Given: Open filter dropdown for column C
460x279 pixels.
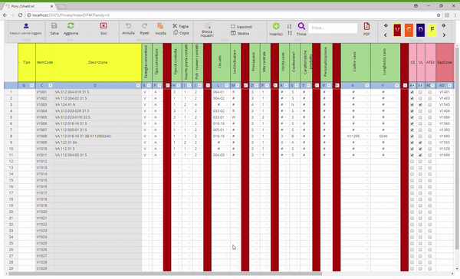Looking at the screenshot, I should point(51,85).
